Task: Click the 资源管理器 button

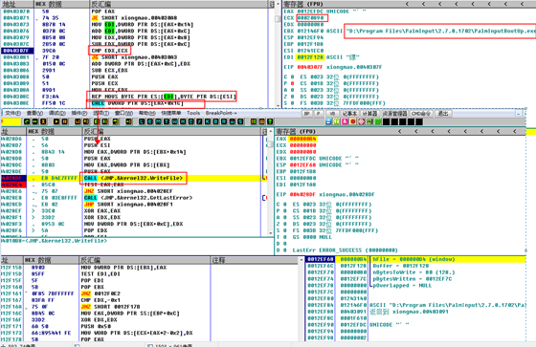Action: pyautogui.click(x=394, y=114)
